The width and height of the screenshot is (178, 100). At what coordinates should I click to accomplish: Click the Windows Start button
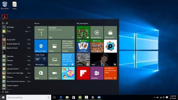(x=3, y=97)
